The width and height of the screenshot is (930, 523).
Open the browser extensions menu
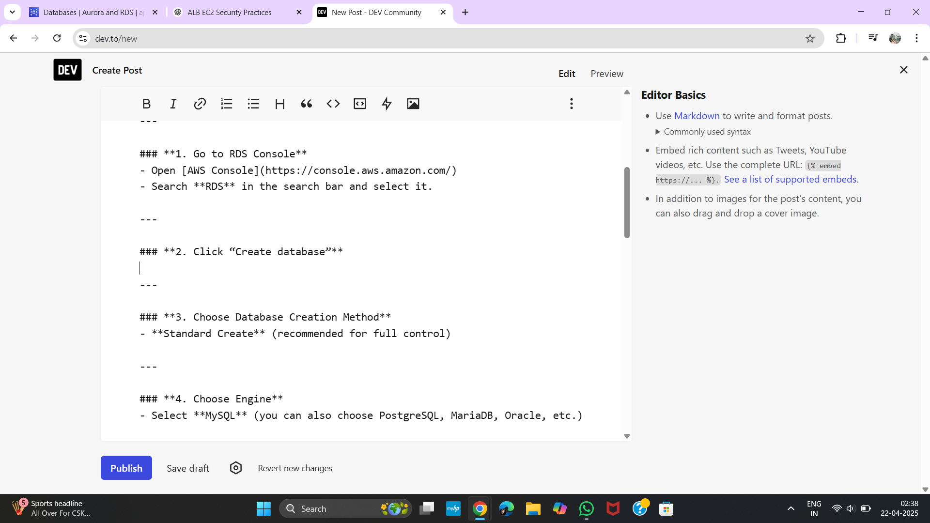841,38
